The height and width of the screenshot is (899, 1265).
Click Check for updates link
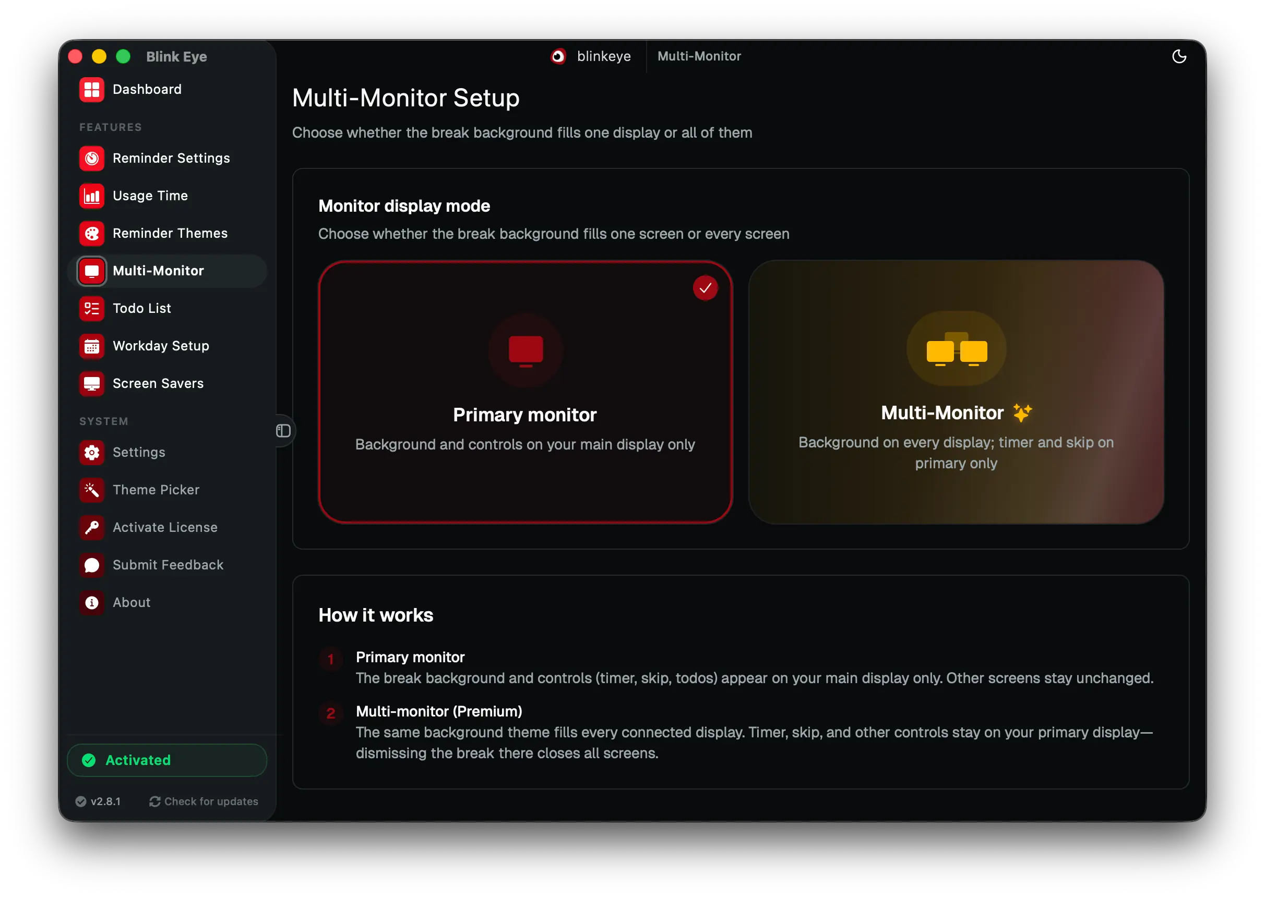pyautogui.click(x=204, y=802)
